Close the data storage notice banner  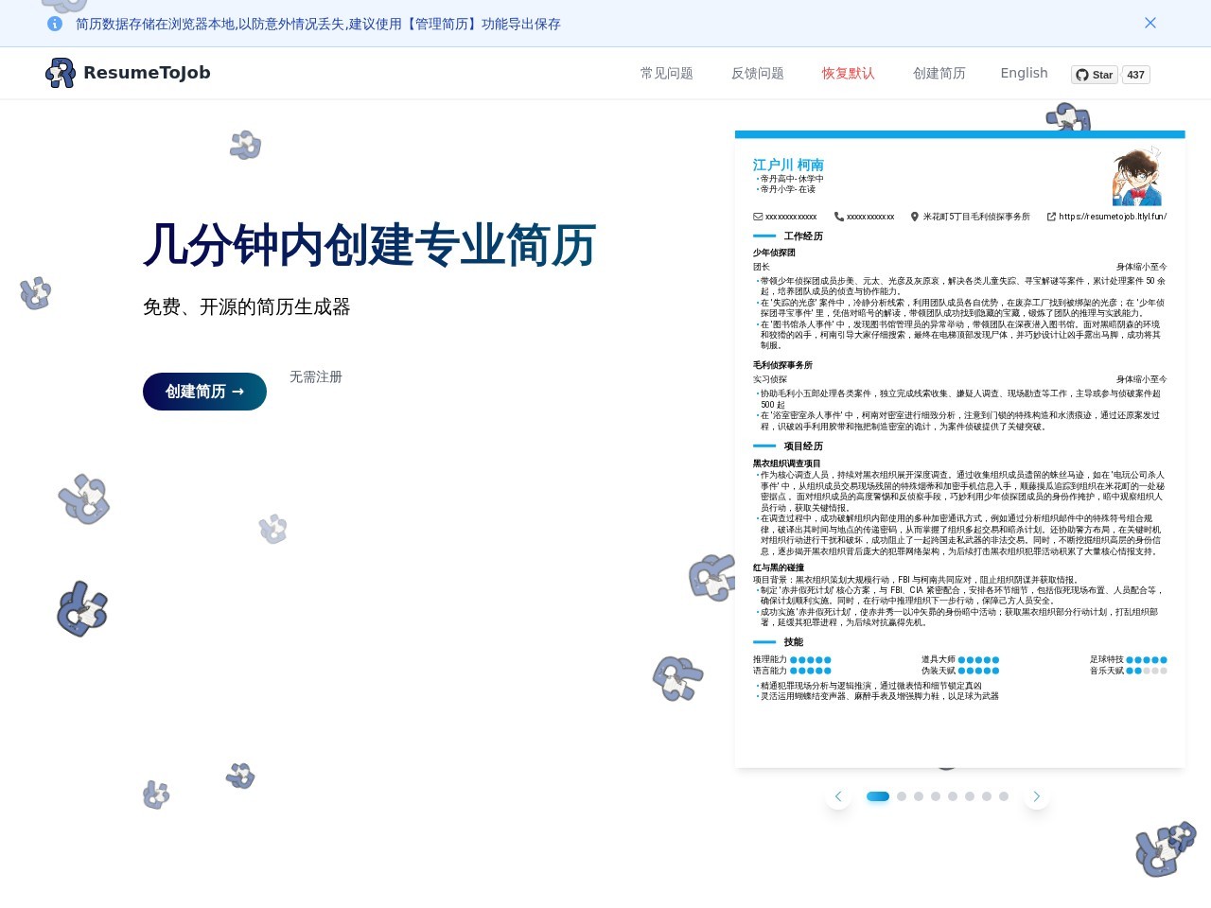click(x=1150, y=23)
